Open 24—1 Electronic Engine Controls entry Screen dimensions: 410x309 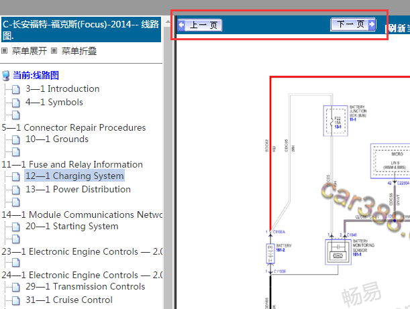click(x=82, y=275)
